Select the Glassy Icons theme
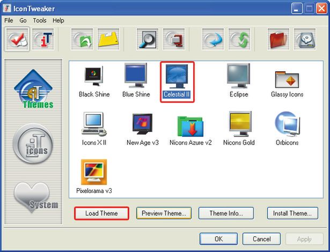This screenshot has height=252, width=330. coord(287,84)
